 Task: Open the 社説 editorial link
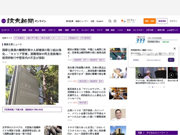pos(92,21)
